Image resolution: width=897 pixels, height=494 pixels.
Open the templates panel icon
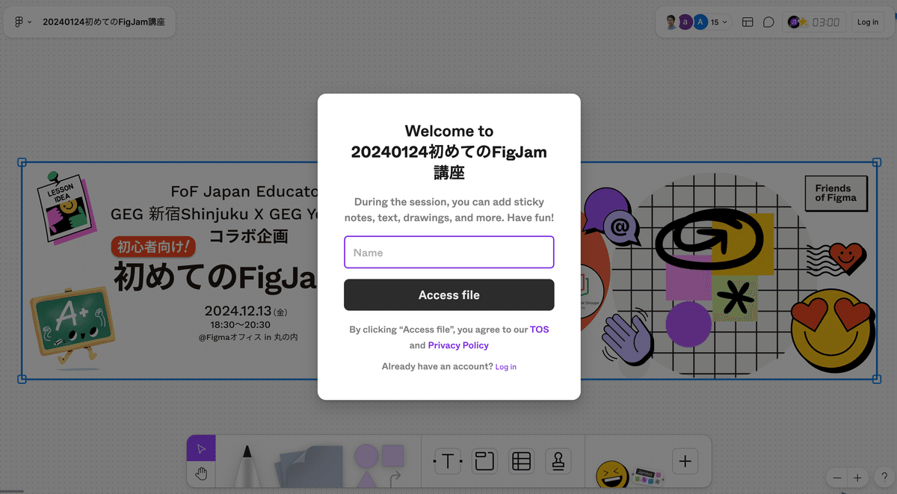tap(747, 22)
